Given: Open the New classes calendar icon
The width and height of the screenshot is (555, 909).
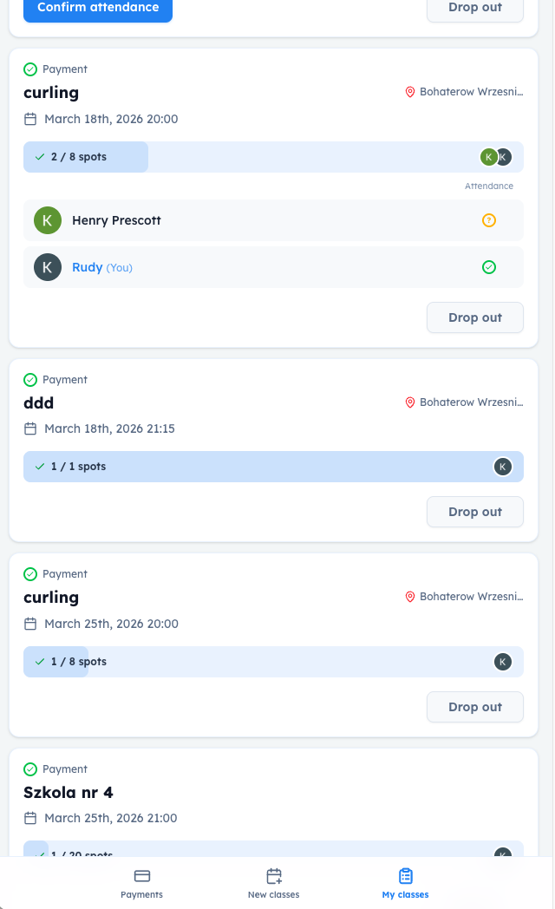Looking at the screenshot, I should pyautogui.click(x=274, y=876).
